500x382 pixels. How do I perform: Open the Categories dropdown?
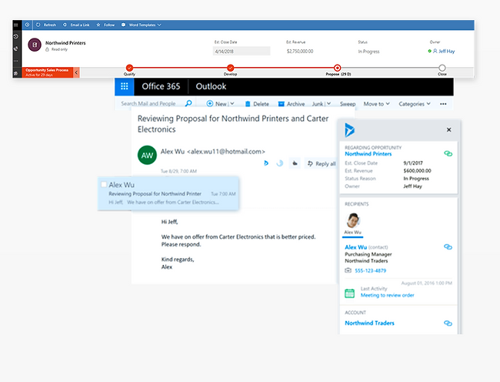click(x=415, y=104)
